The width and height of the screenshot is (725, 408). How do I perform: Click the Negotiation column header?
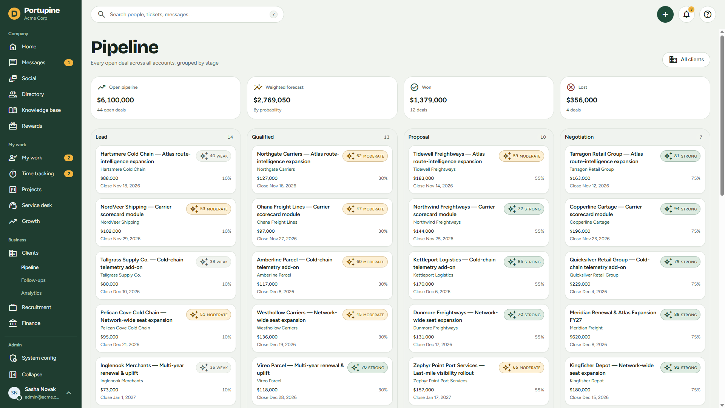(x=579, y=137)
